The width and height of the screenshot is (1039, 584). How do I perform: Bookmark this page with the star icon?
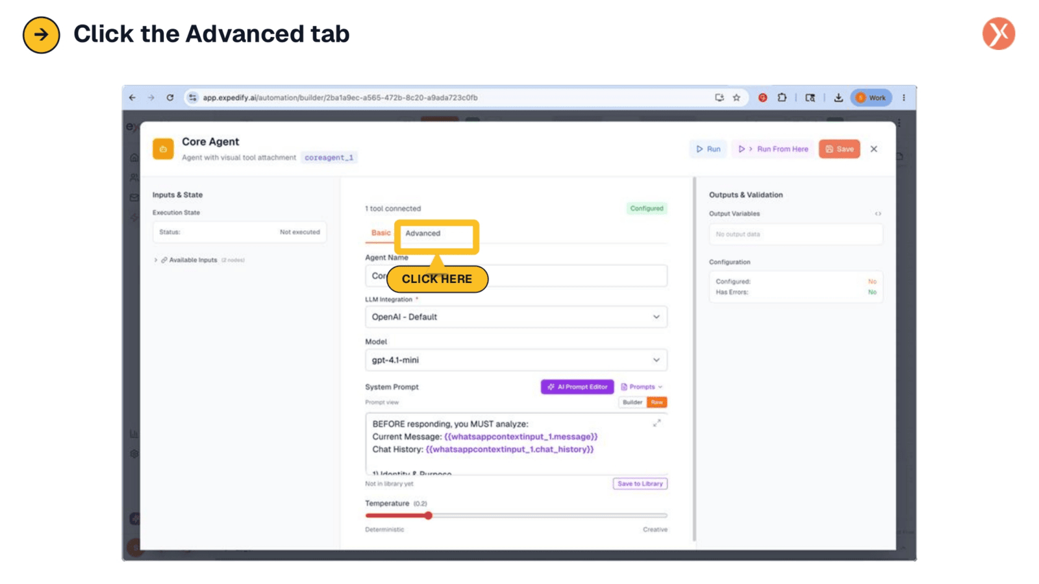coord(736,97)
